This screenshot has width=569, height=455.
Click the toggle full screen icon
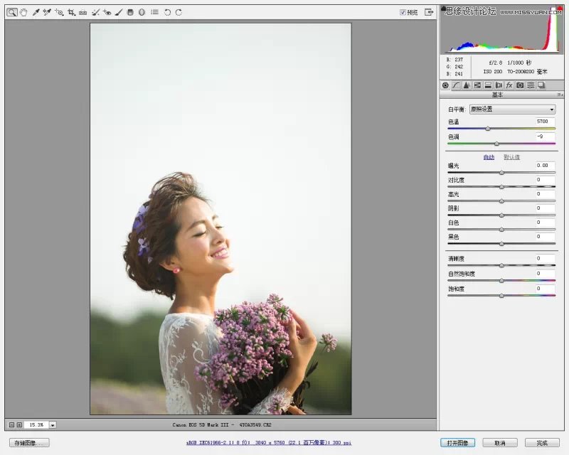tap(429, 12)
